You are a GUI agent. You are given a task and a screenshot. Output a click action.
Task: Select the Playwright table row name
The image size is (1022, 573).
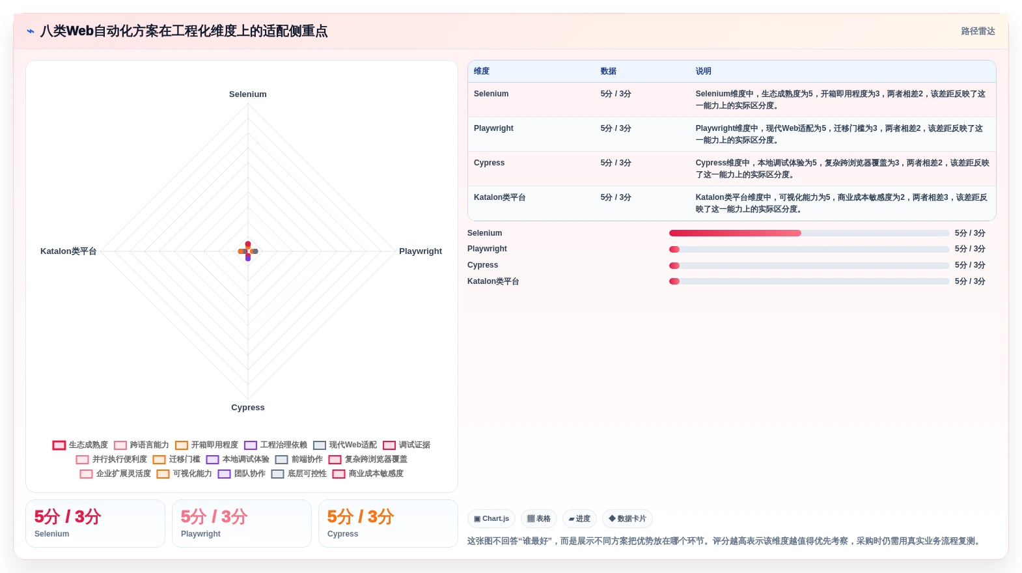pos(493,128)
